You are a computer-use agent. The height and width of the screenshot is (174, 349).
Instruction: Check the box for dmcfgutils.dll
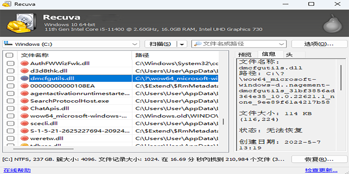coord(10,78)
